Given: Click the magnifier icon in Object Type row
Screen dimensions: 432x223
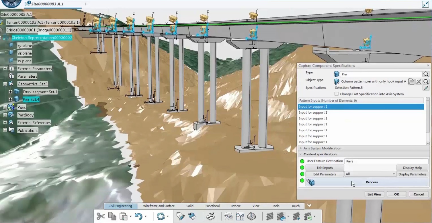Looking at the screenshot, I should point(426,82).
